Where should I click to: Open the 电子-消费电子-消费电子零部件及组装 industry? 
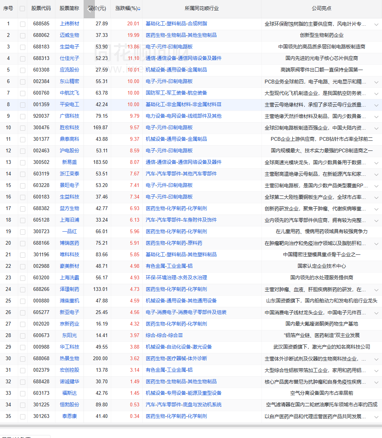pyautogui.click(x=186, y=312)
